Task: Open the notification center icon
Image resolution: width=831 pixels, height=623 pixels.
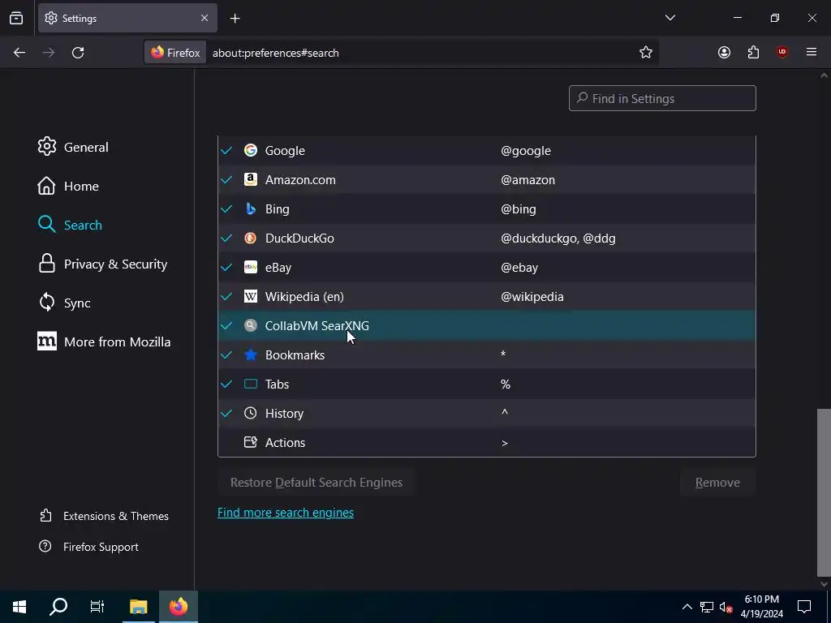Action: (804, 607)
